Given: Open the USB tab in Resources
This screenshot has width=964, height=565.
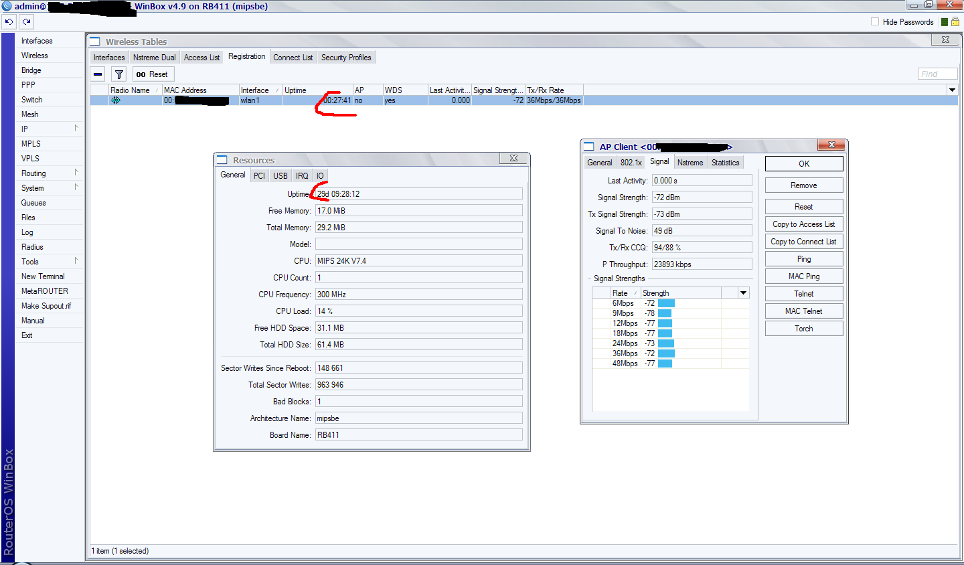Looking at the screenshot, I should click(280, 176).
